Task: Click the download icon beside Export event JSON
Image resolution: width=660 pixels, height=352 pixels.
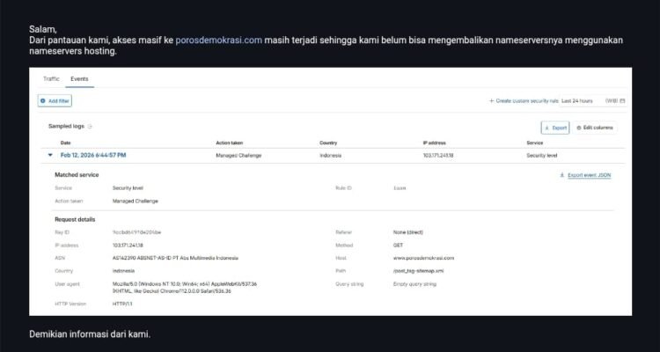Action: coord(562,175)
